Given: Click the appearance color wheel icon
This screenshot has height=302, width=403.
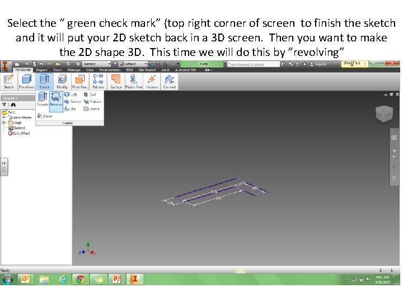Looking at the screenshot, I should point(115,64).
